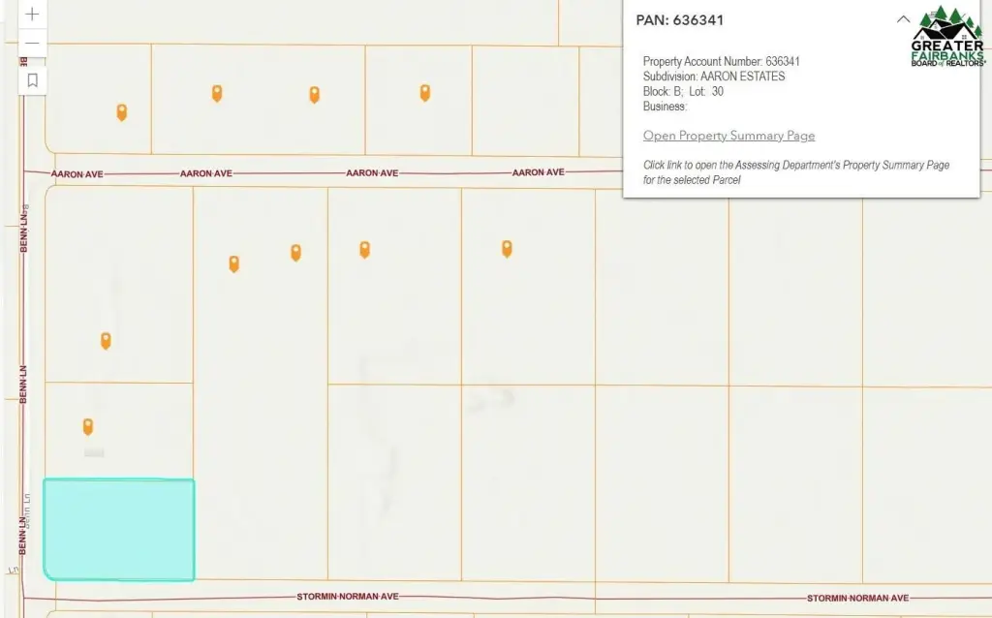
Task: Click the rightmost pin north of Aaron Ave
Action: click(424, 92)
